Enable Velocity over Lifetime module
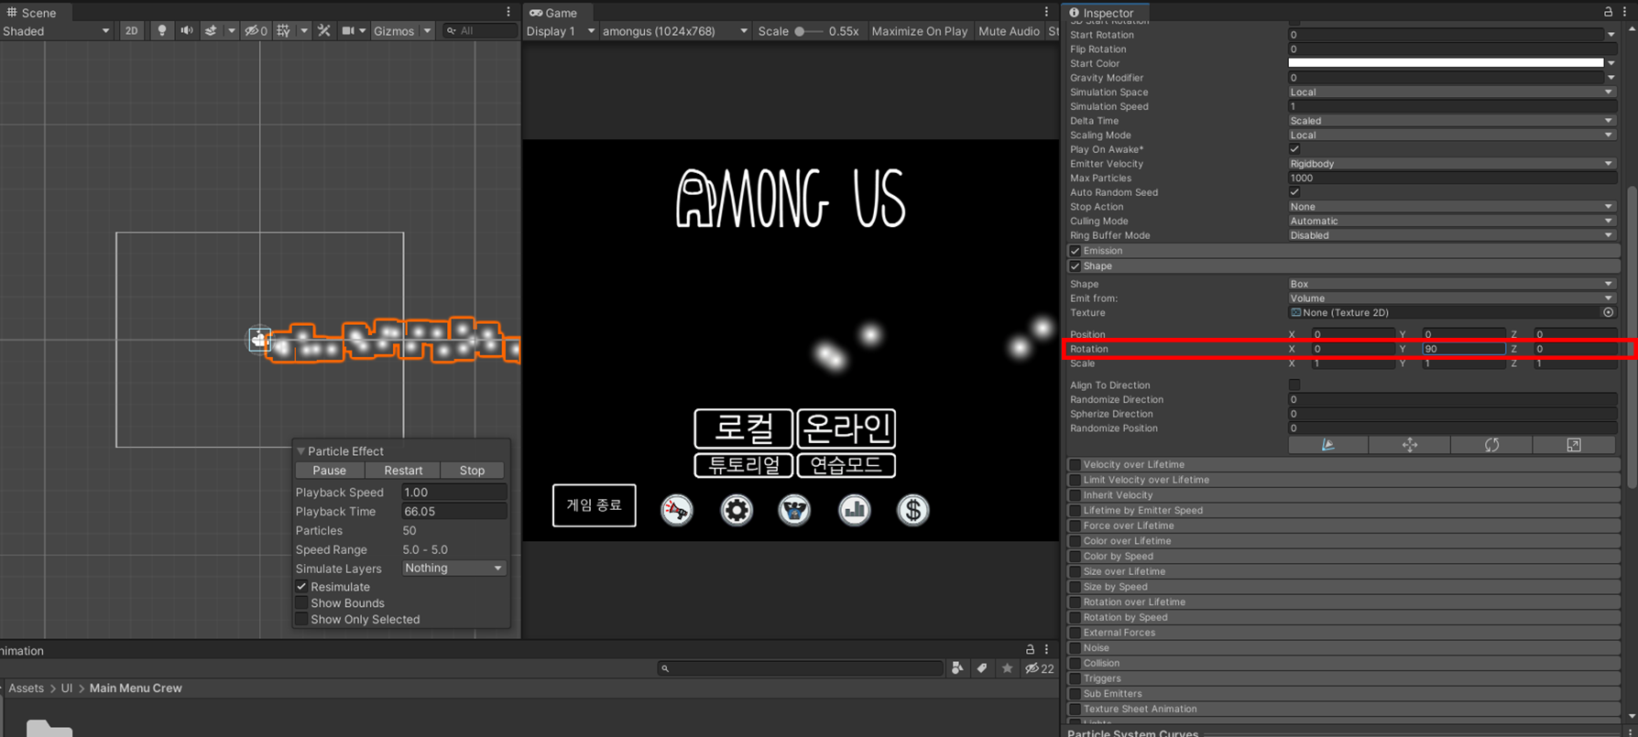 click(1076, 465)
